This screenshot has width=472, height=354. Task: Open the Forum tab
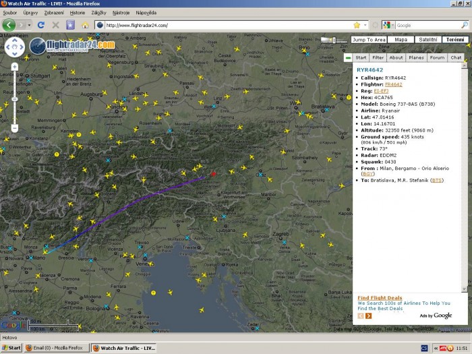[x=437, y=57]
